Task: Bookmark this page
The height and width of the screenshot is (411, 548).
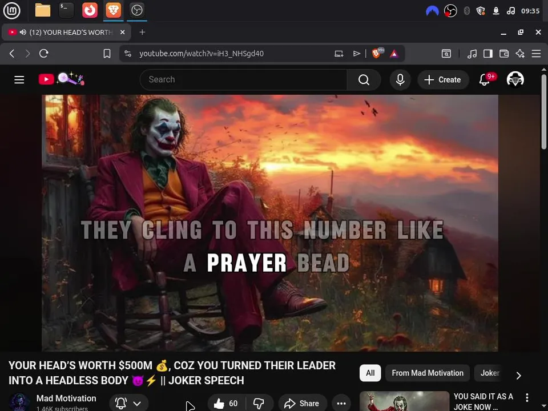Action: (107, 54)
